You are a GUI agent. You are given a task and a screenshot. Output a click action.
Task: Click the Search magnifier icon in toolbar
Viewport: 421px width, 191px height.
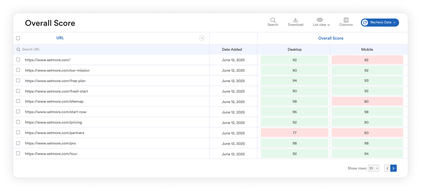click(x=273, y=20)
